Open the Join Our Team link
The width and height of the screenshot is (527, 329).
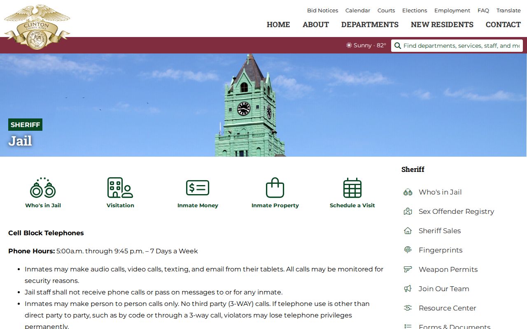pyautogui.click(x=444, y=289)
